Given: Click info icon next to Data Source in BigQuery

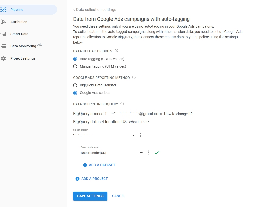Looking at the screenshot, I should pyautogui.click(x=122, y=104).
